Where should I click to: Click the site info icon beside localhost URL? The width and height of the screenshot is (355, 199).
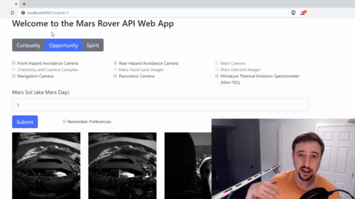[x=23, y=13]
